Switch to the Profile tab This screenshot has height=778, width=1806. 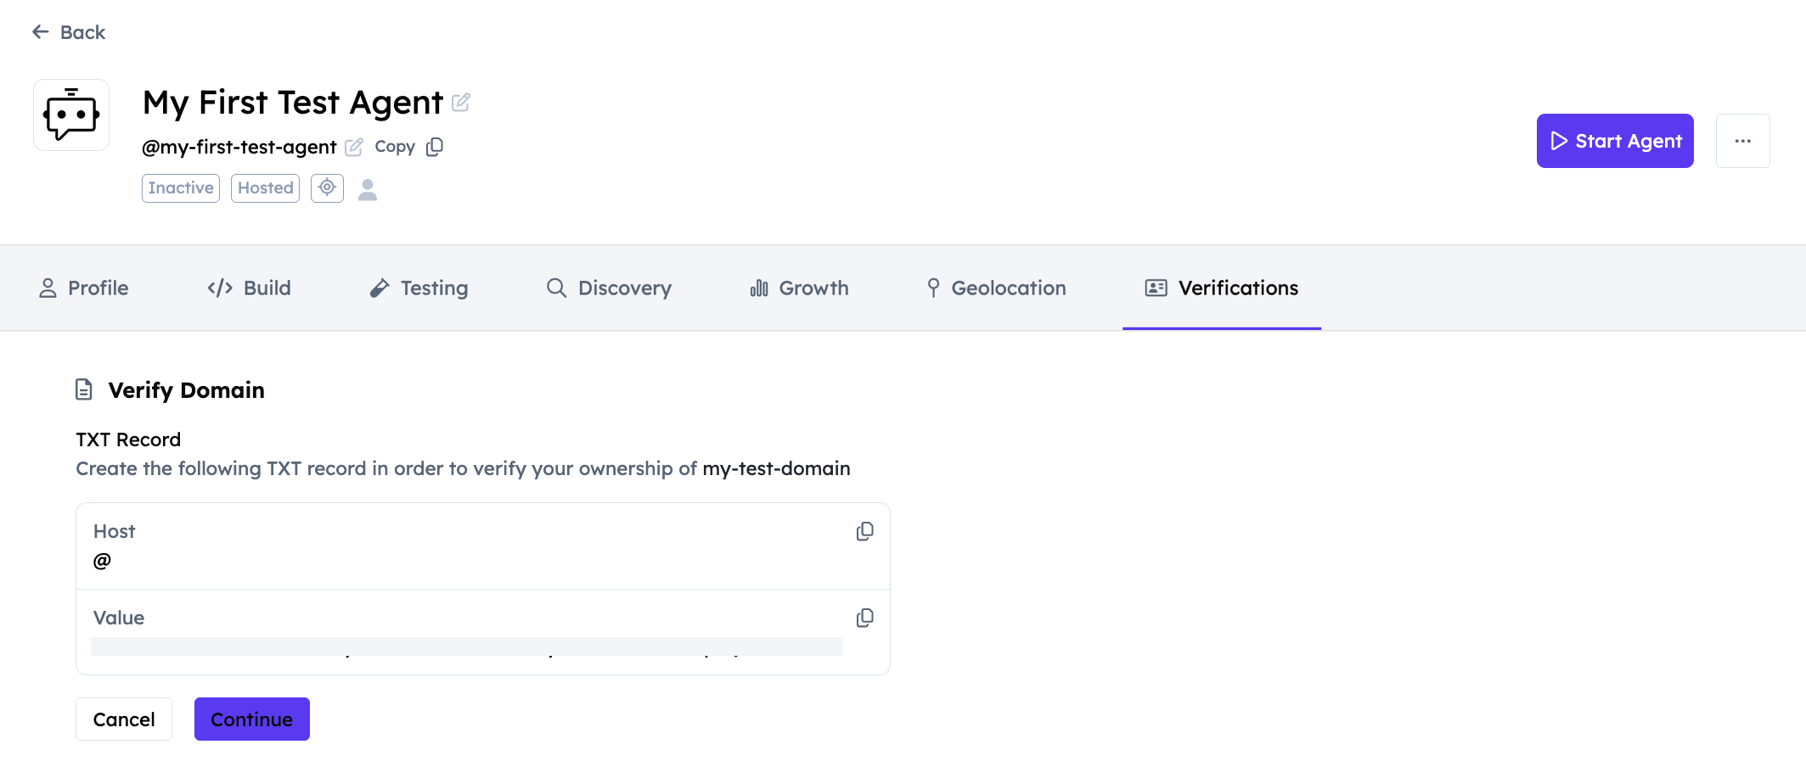[x=84, y=288]
